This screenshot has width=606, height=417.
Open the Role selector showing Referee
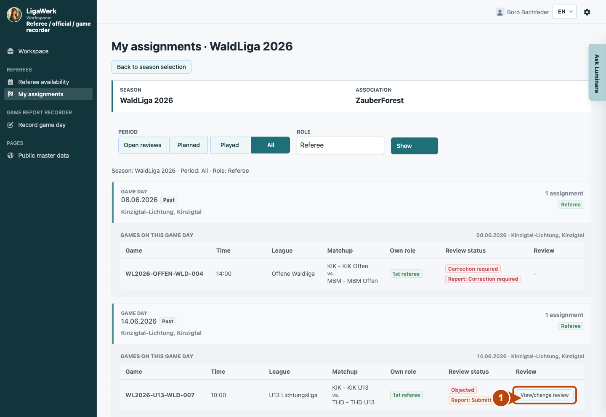(x=340, y=145)
